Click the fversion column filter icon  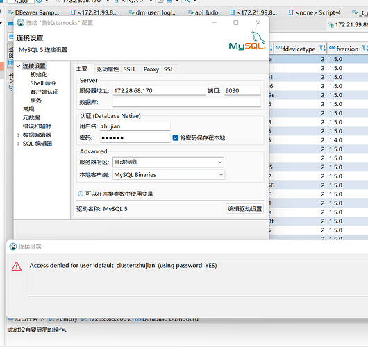tap(365, 49)
